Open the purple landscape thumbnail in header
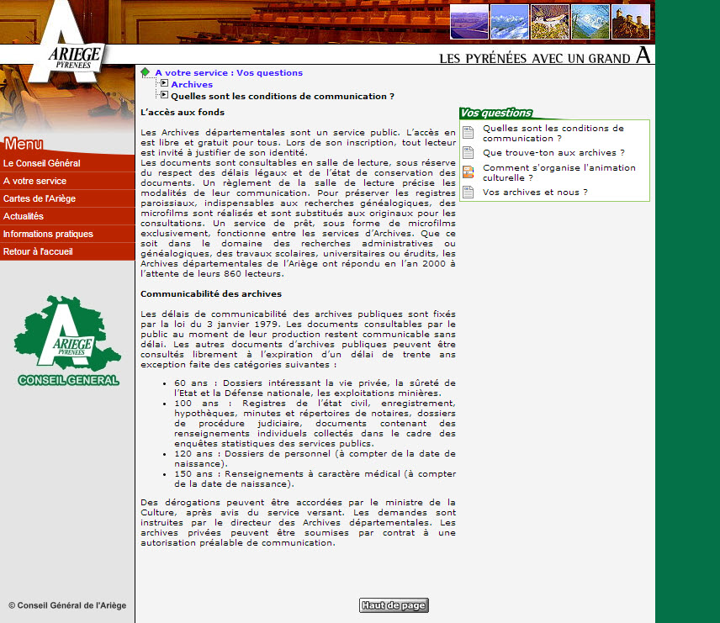Screen dimensions: 720x623 [469, 22]
